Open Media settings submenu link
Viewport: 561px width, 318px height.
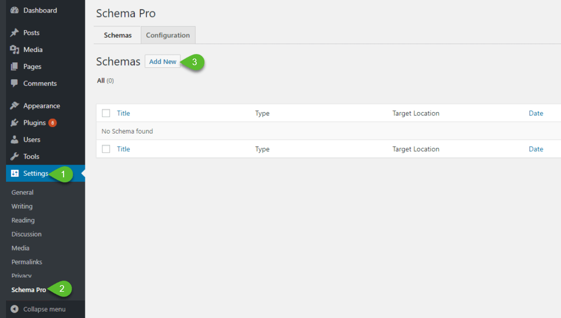click(x=20, y=248)
